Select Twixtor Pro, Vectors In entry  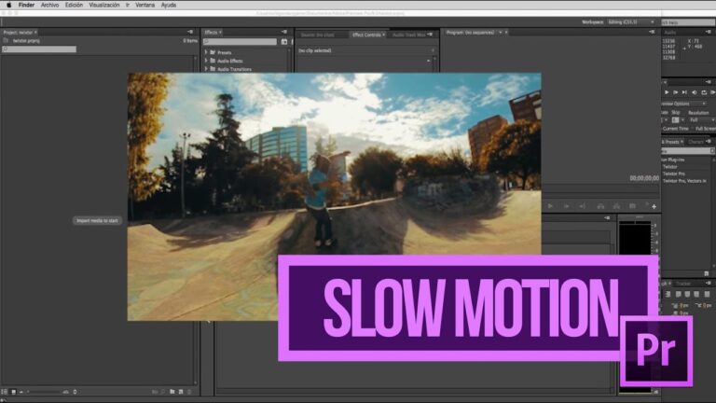point(684,181)
